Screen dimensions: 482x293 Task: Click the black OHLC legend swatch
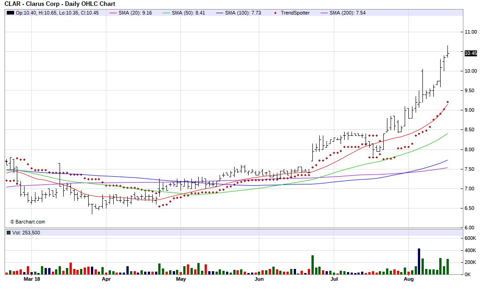point(10,13)
